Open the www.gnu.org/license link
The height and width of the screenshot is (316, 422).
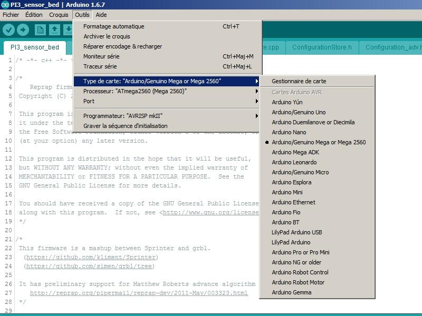210,212
